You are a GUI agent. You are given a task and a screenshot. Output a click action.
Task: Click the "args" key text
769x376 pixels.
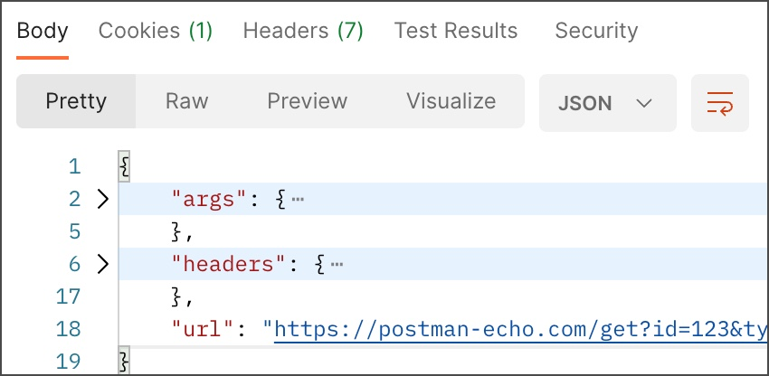point(208,200)
